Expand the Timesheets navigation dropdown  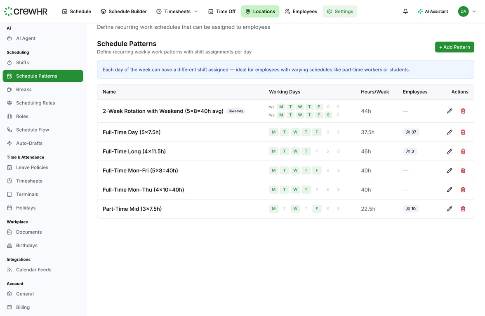point(196,11)
